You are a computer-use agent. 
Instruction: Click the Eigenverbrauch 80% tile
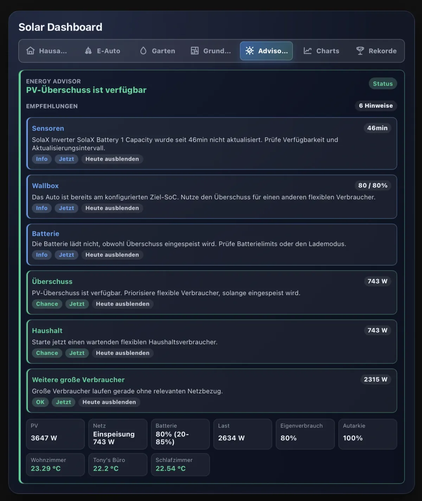point(305,434)
